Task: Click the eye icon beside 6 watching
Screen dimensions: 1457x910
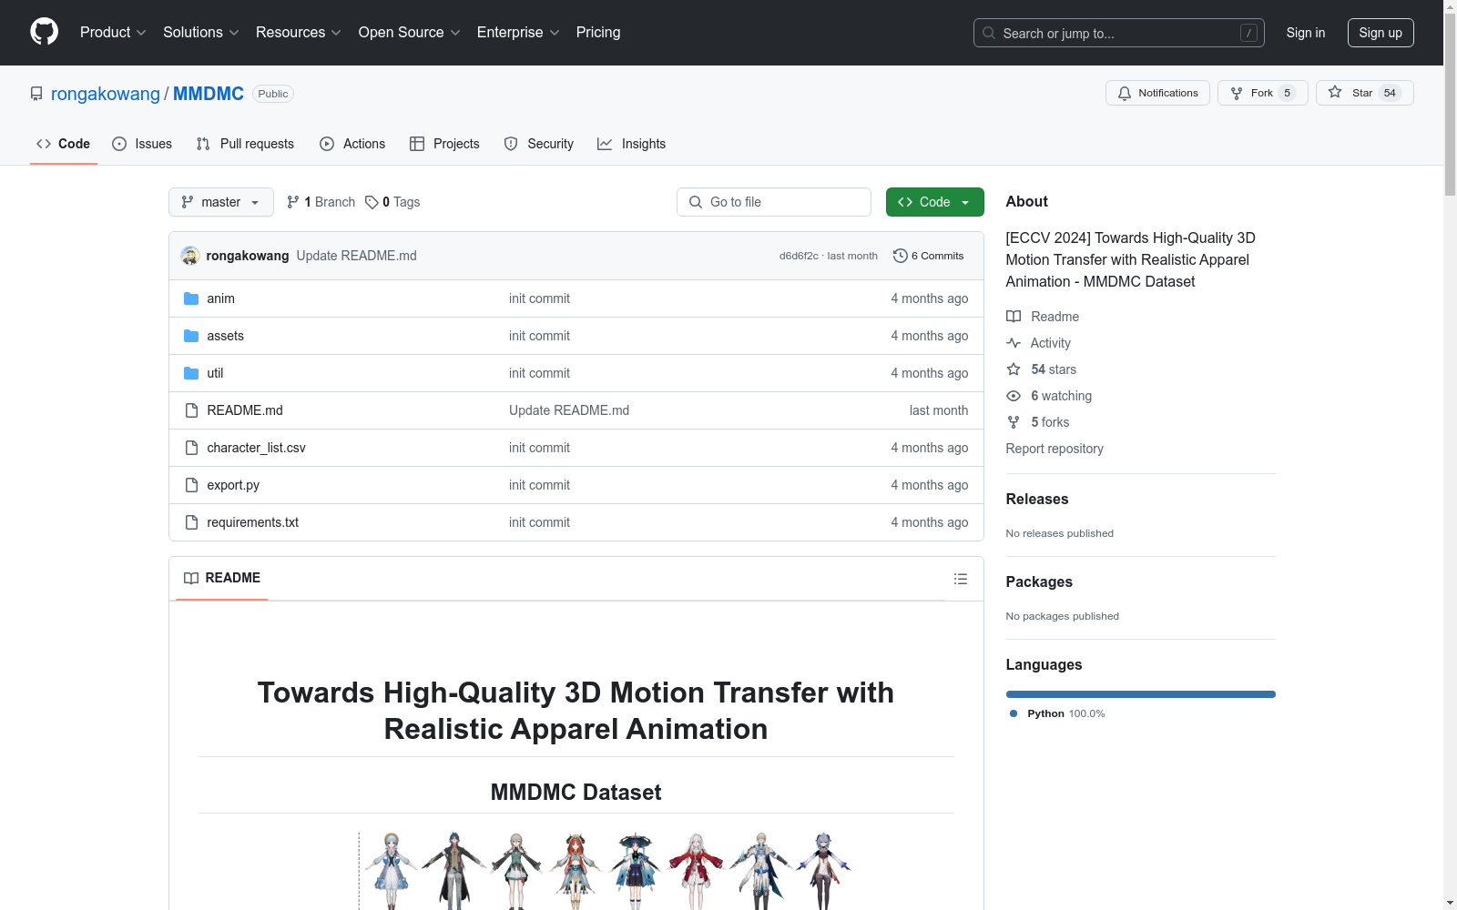Action: point(1014,396)
